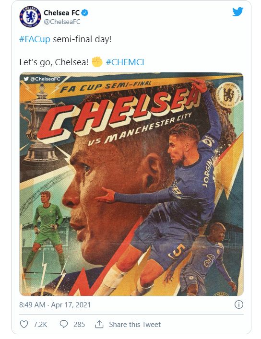This screenshot has height=339, width=261.
Task: Open tweet timestamp 8:49 AM Apr 17, 2021
Action: tap(55, 304)
